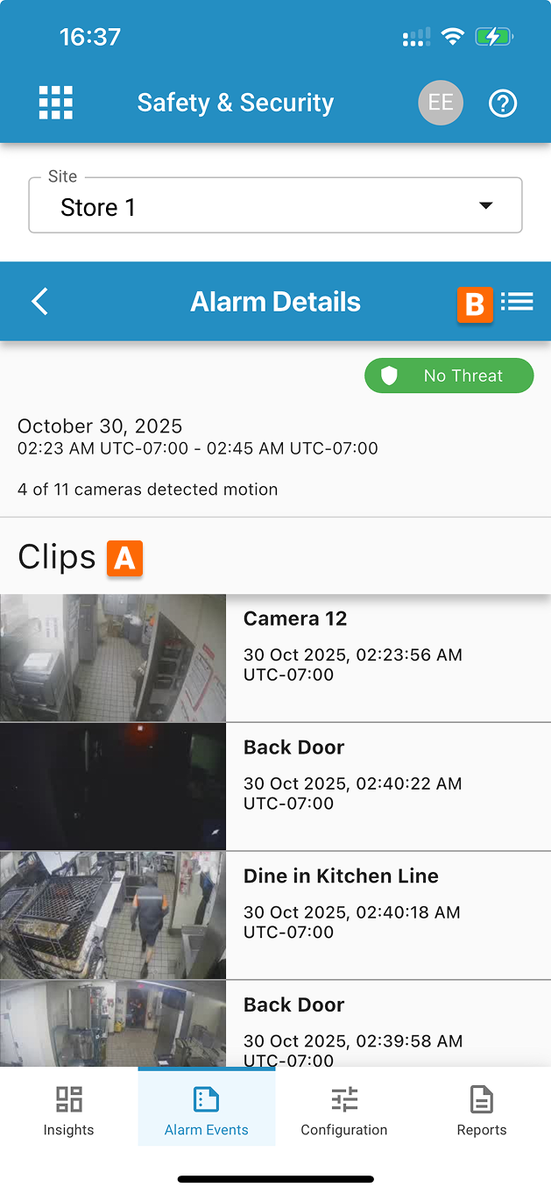Open the Camera 12 clip thumbnail
The height and width of the screenshot is (1194, 551).
113,658
